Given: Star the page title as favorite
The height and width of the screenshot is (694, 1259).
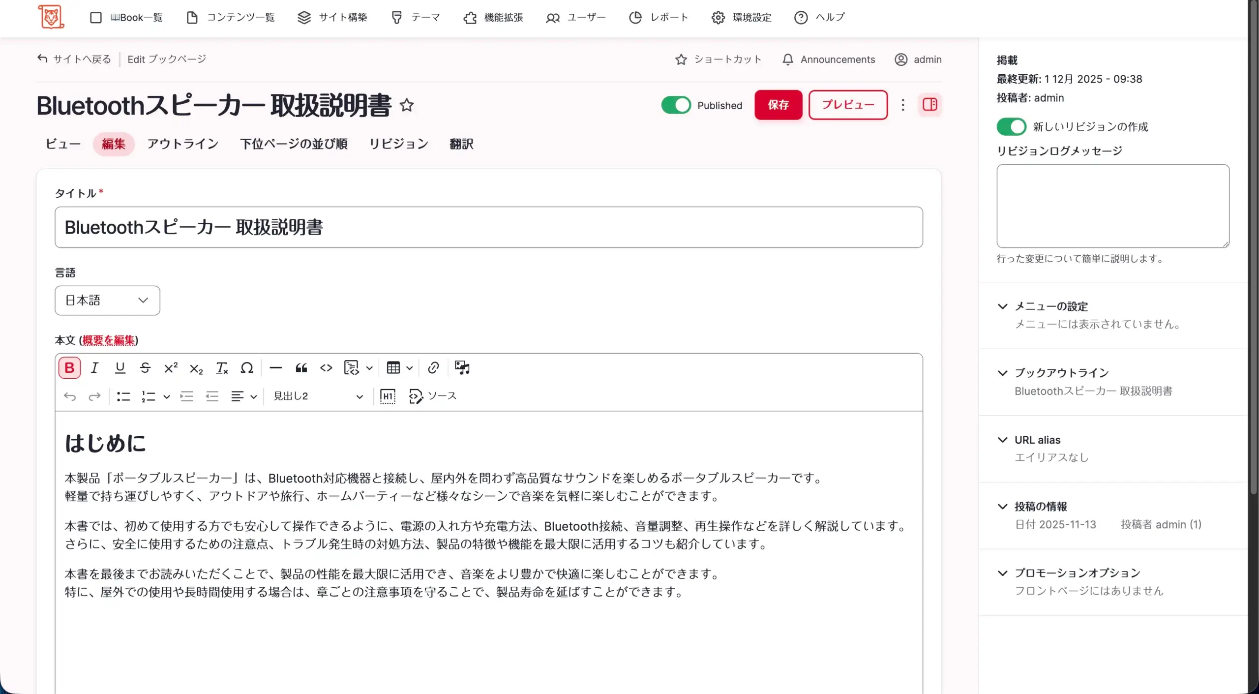Looking at the screenshot, I should pyautogui.click(x=407, y=105).
